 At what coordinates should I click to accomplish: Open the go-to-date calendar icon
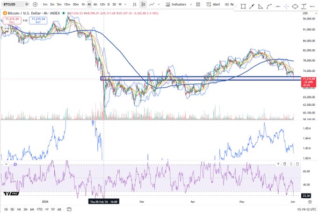tap(69, 209)
